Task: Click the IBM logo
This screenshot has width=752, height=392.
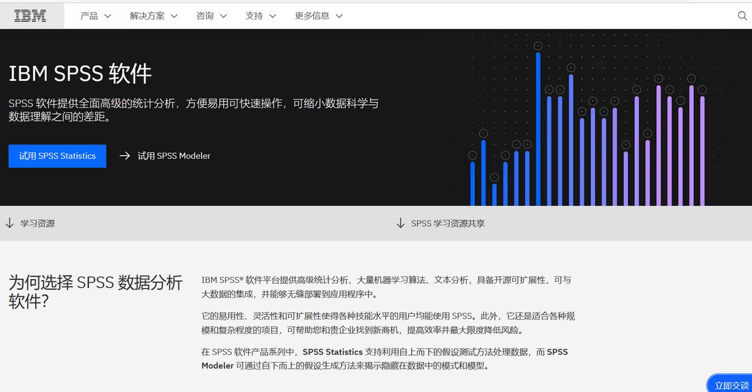Action: pyautogui.click(x=30, y=15)
